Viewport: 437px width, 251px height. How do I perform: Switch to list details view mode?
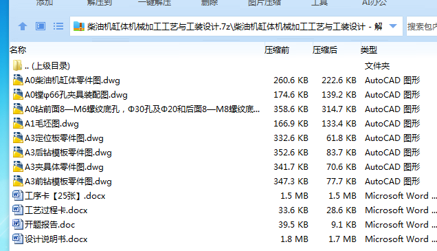(x=58, y=26)
